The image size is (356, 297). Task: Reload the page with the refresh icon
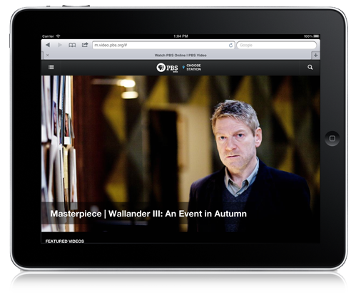coord(230,45)
